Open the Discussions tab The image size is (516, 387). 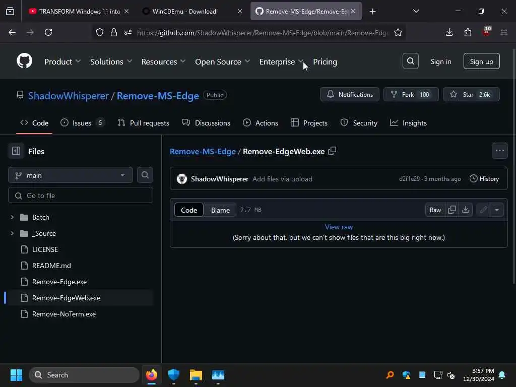pyautogui.click(x=206, y=123)
